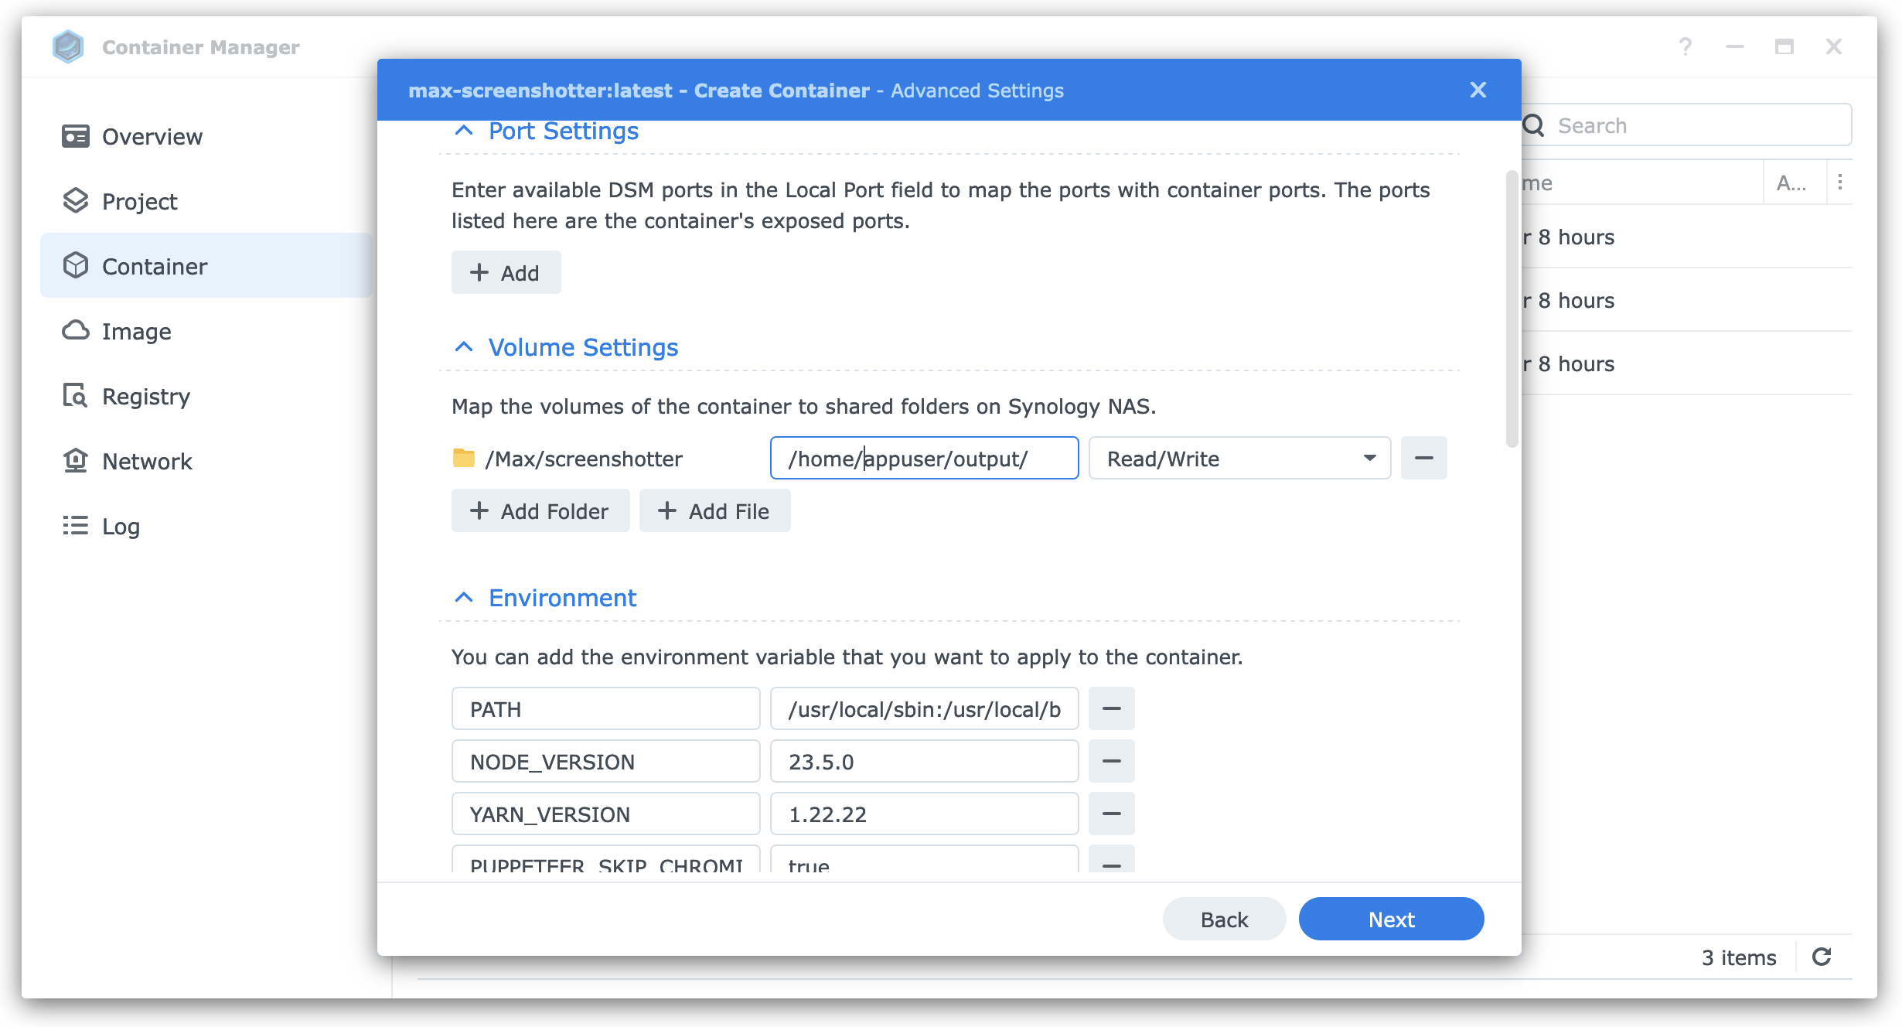
Task: Click the refresh icon beside 3 items
Action: [x=1822, y=957]
